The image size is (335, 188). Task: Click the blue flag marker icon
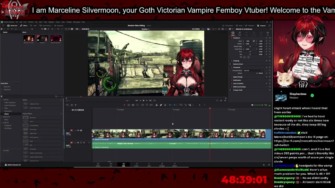170,105
